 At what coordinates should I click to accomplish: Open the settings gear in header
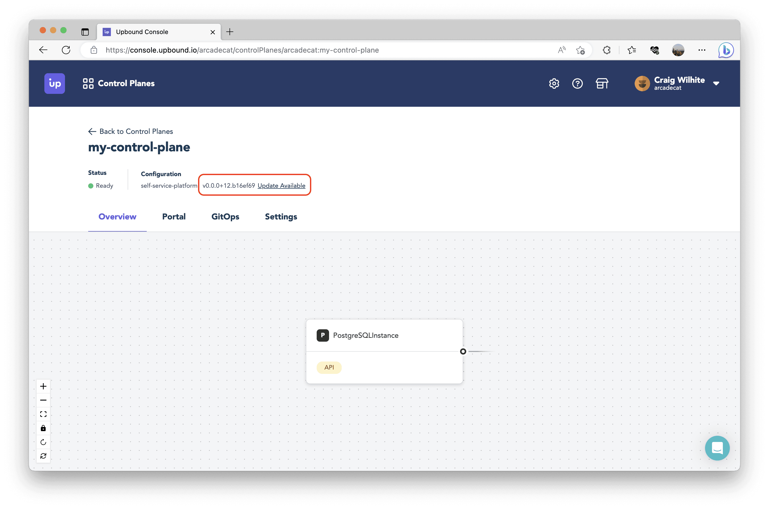point(554,84)
